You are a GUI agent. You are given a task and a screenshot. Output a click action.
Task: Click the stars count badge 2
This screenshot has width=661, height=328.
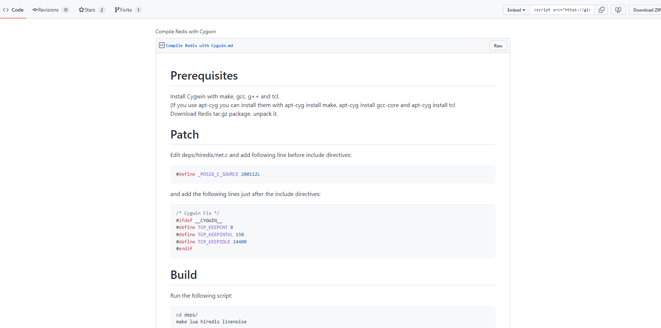(102, 10)
